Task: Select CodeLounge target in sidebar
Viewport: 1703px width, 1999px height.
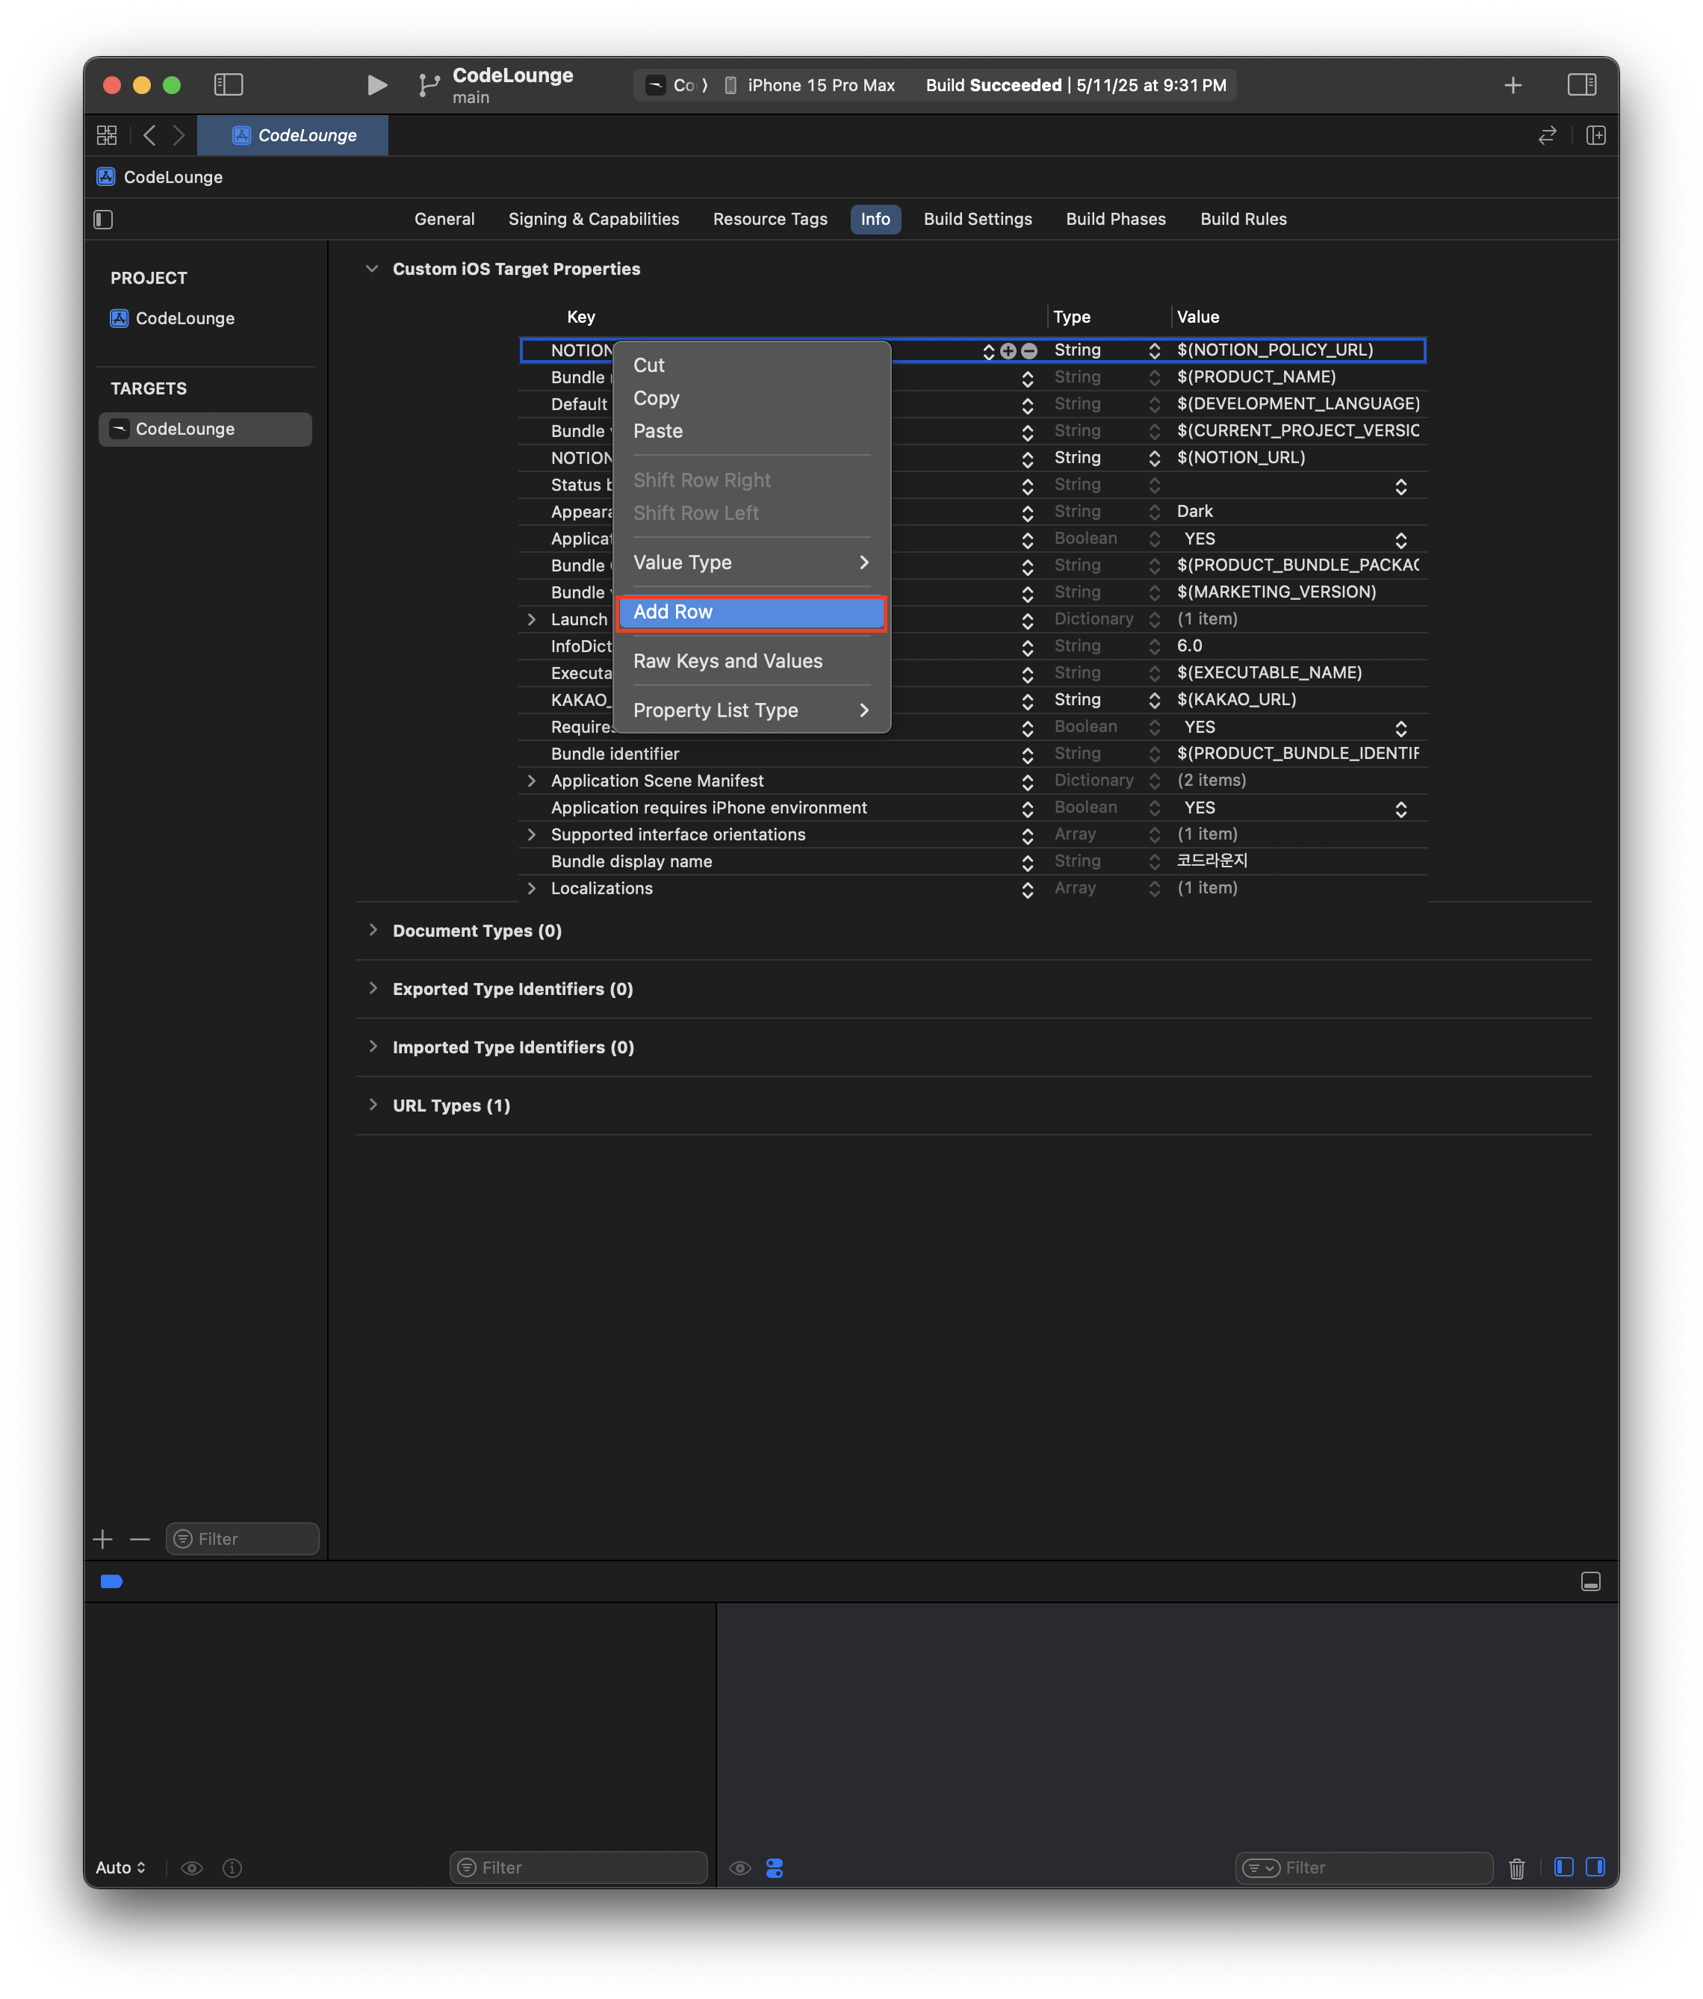Action: (205, 430)
